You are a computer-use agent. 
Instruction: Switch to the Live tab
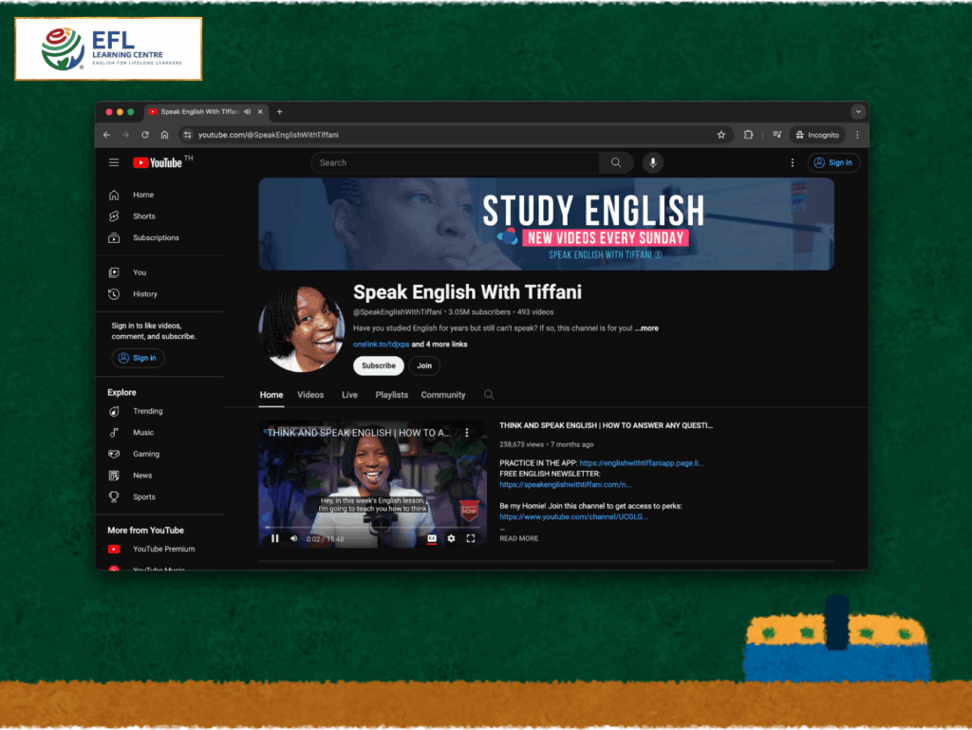point(349,395)
